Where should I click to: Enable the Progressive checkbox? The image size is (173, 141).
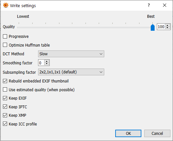5,37
